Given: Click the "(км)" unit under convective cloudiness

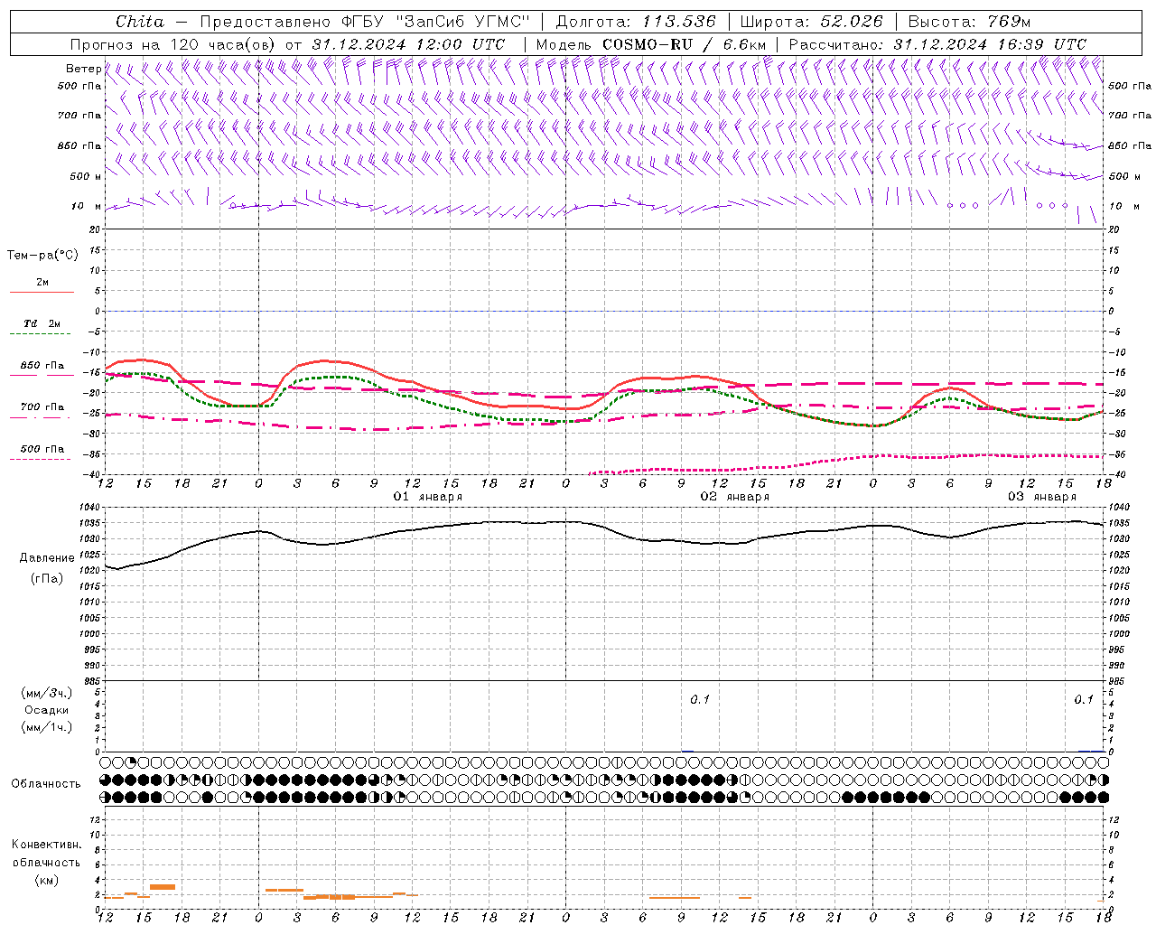Looking at the screenshot, I should pos(46,880).
